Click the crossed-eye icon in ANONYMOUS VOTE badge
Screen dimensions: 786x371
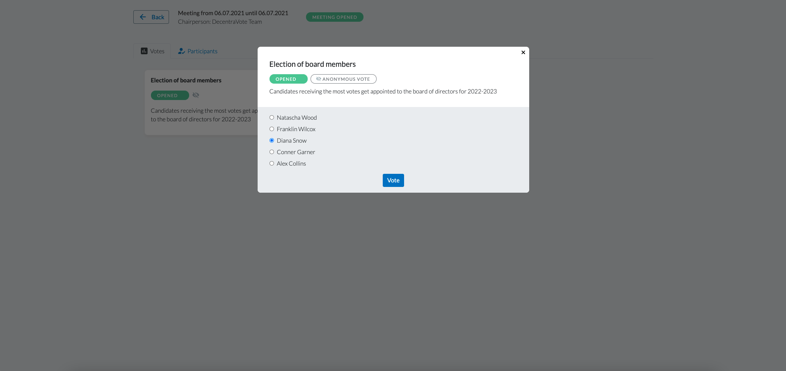pos(318,79)
